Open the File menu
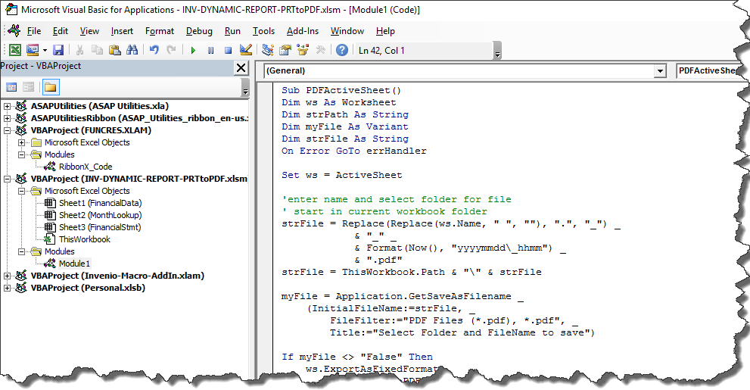The image size is (750, 390). [x=34, y=31]
